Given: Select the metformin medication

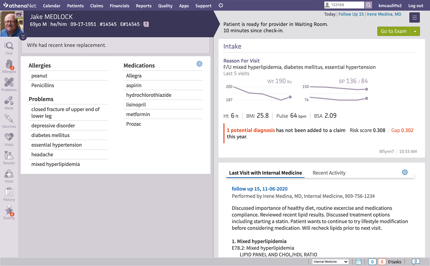Looking at the screenshot, I should coord(163,114).
